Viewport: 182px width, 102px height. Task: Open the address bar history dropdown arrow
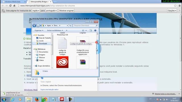pos(67,25)
